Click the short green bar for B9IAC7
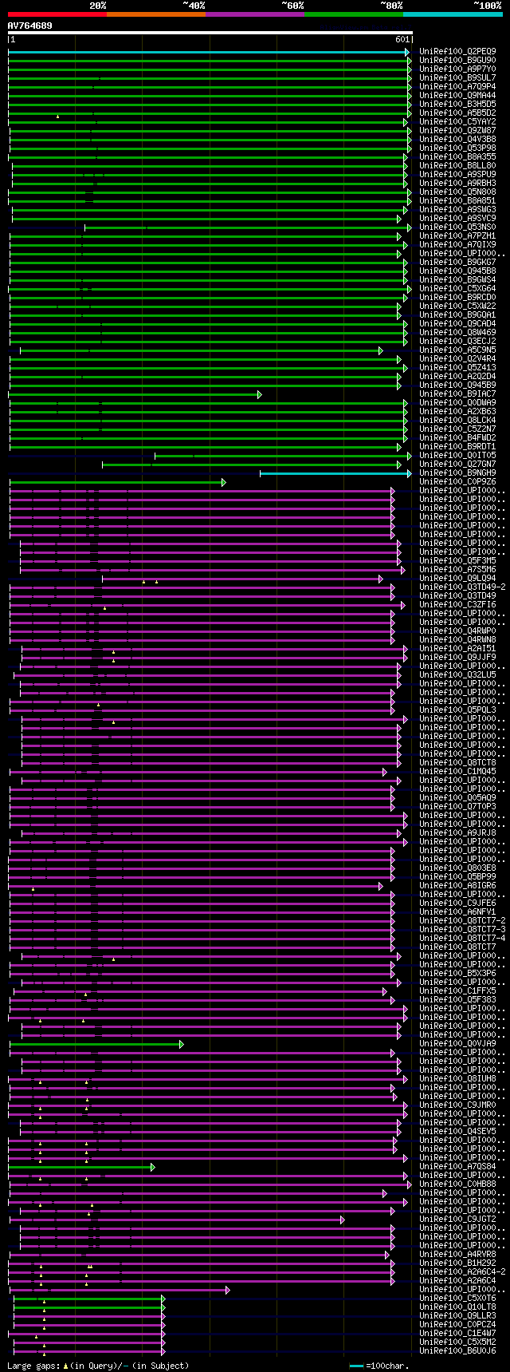This screenshot has height=1372, width=510. click(x=135, y=394)
